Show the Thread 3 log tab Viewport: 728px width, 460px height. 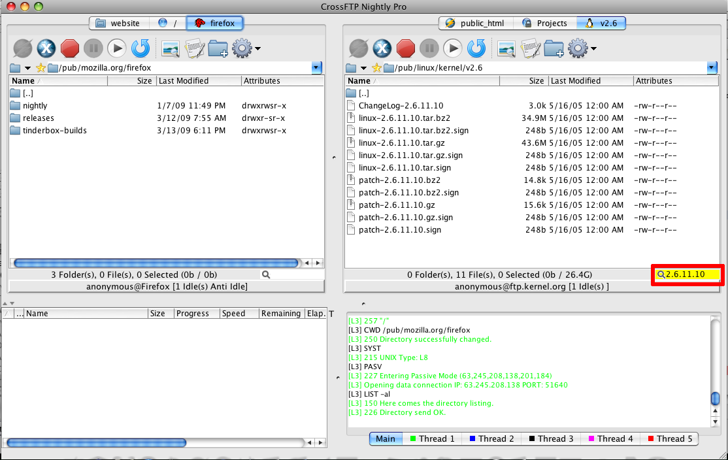click(x=551, y=438)
